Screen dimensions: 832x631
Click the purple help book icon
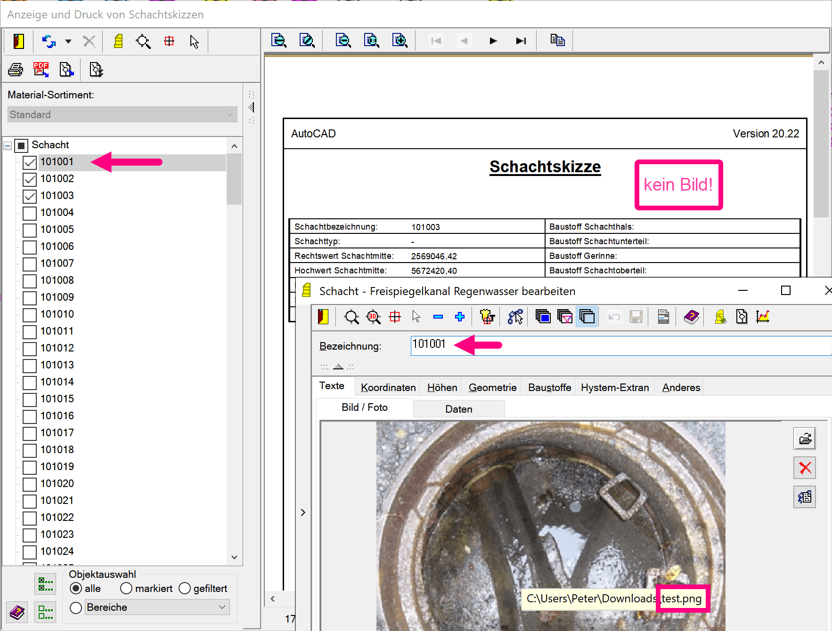691,317
